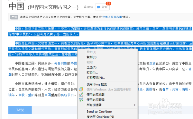Screen dimensions: 193x119
Task: Select 全选(A) in the context menu
Action: [x=91, y=67]
